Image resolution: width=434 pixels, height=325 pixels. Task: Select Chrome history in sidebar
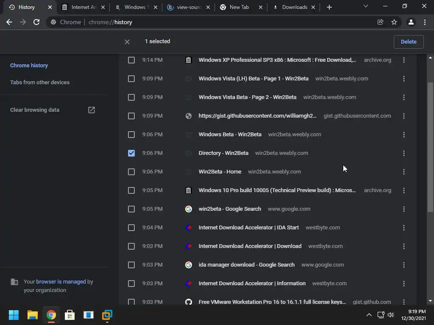point(29,66)
